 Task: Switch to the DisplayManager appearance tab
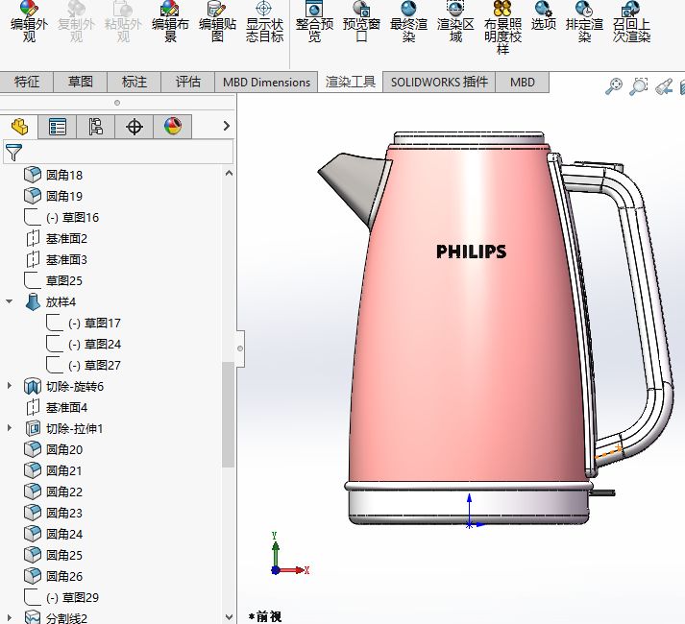tap(173, 127)
